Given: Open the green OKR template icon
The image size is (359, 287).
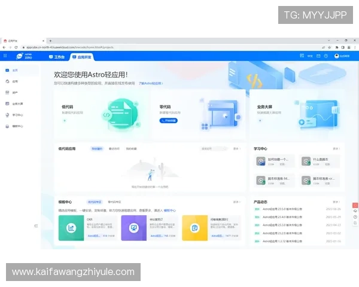Looking at the screenshot, I should 71,228.
